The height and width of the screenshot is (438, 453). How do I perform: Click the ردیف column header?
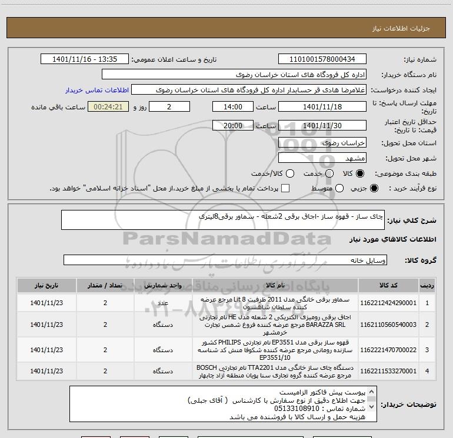click(427, 285)
